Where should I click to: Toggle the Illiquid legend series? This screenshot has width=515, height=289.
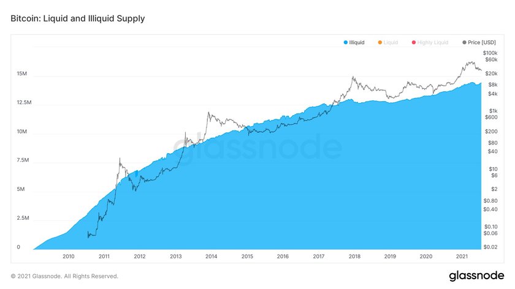(x=354, y=42)
